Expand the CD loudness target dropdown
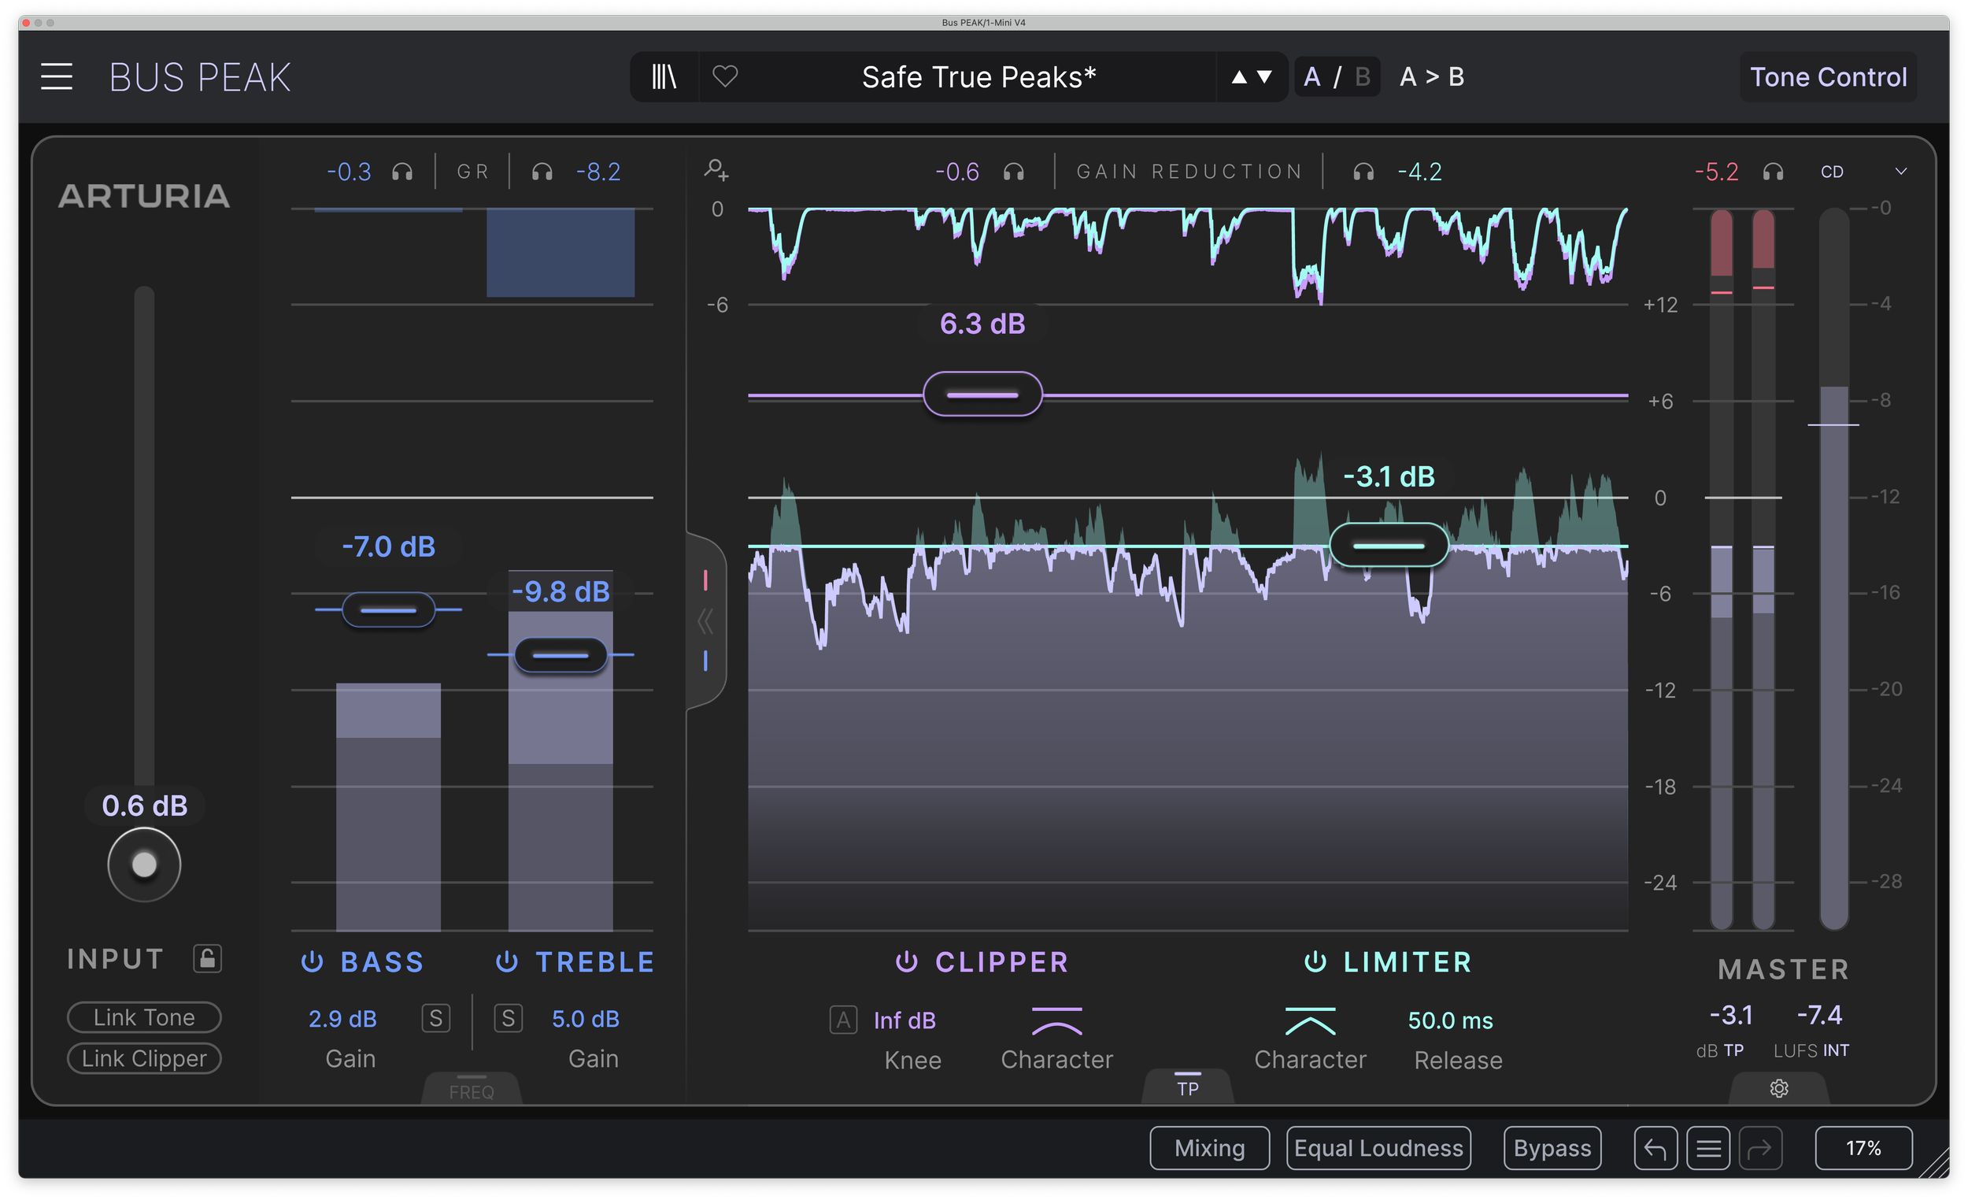 pos(1901,172)
